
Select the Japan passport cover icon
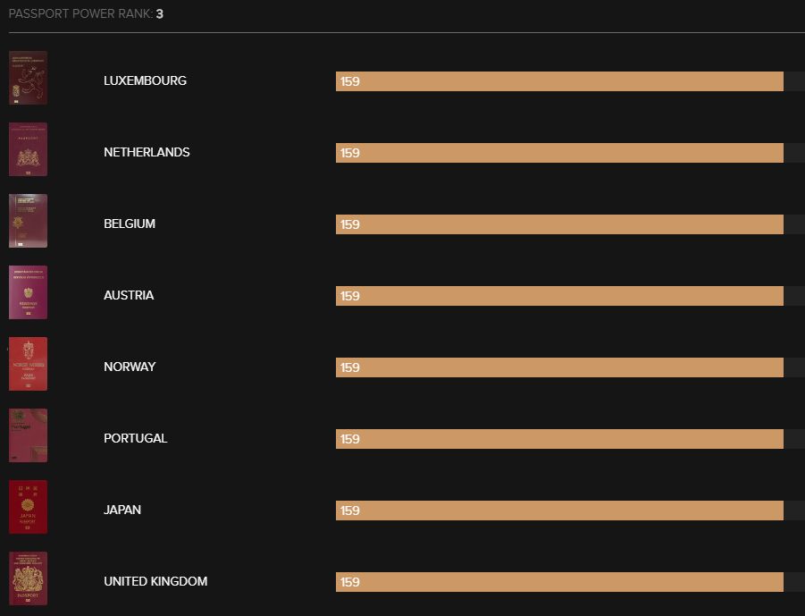28,507
